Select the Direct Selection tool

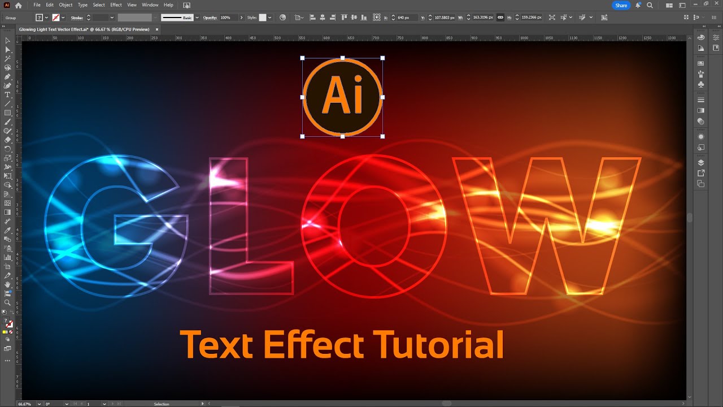(x=7, y=50)
